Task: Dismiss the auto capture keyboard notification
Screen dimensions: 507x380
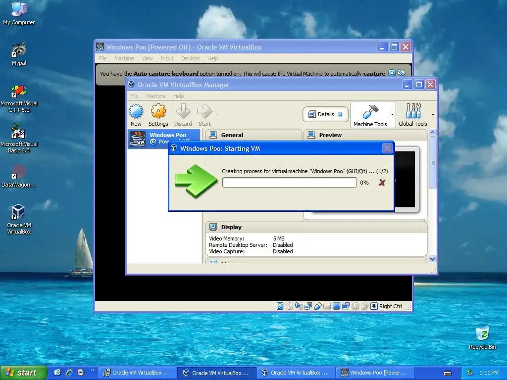Action: coord(392,73)
